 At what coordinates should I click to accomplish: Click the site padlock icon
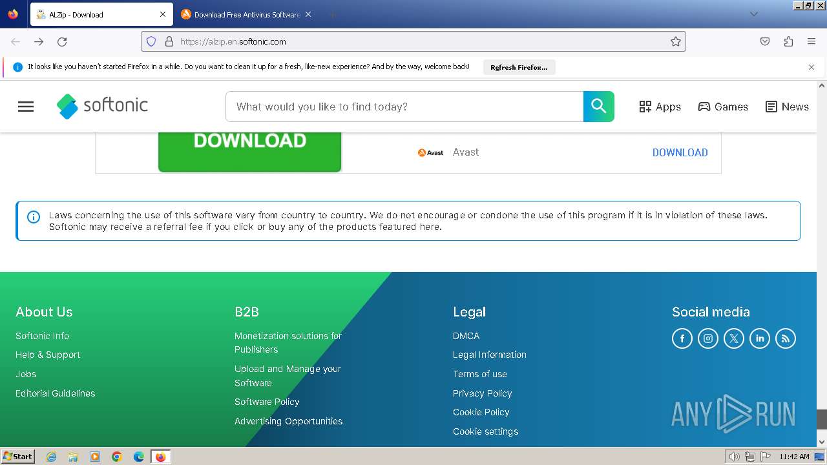click(169, 41)
